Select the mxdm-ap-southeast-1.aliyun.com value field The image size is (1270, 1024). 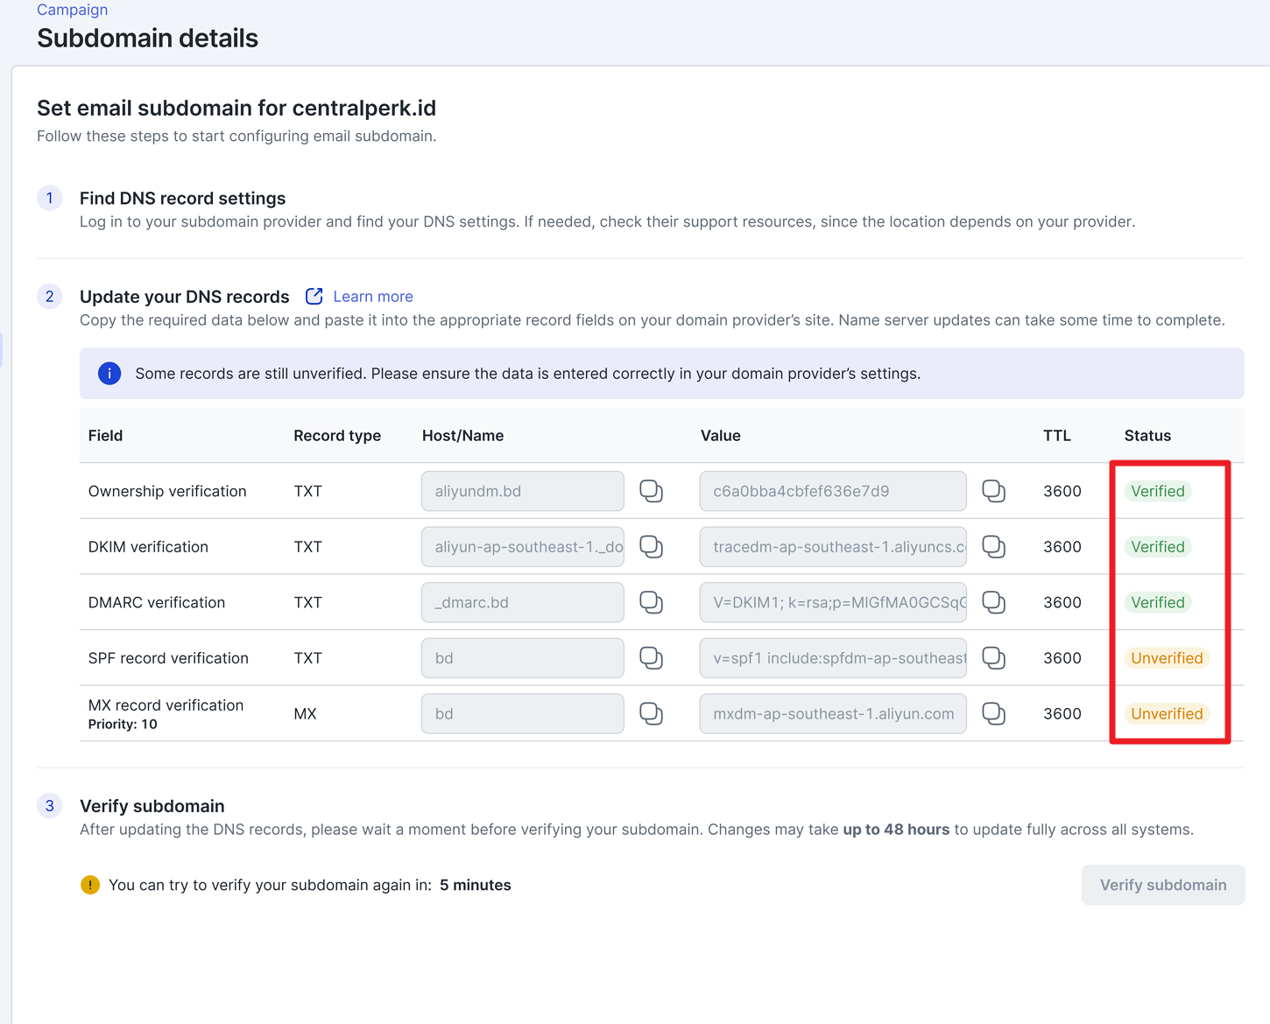coord(832,713)
